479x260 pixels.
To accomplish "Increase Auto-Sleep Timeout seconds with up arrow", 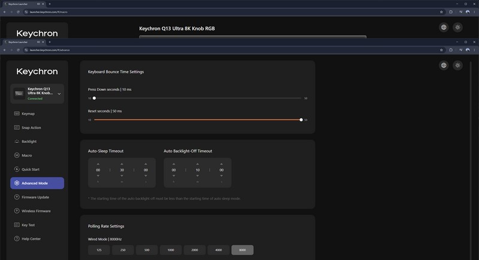I will [145, 164].
